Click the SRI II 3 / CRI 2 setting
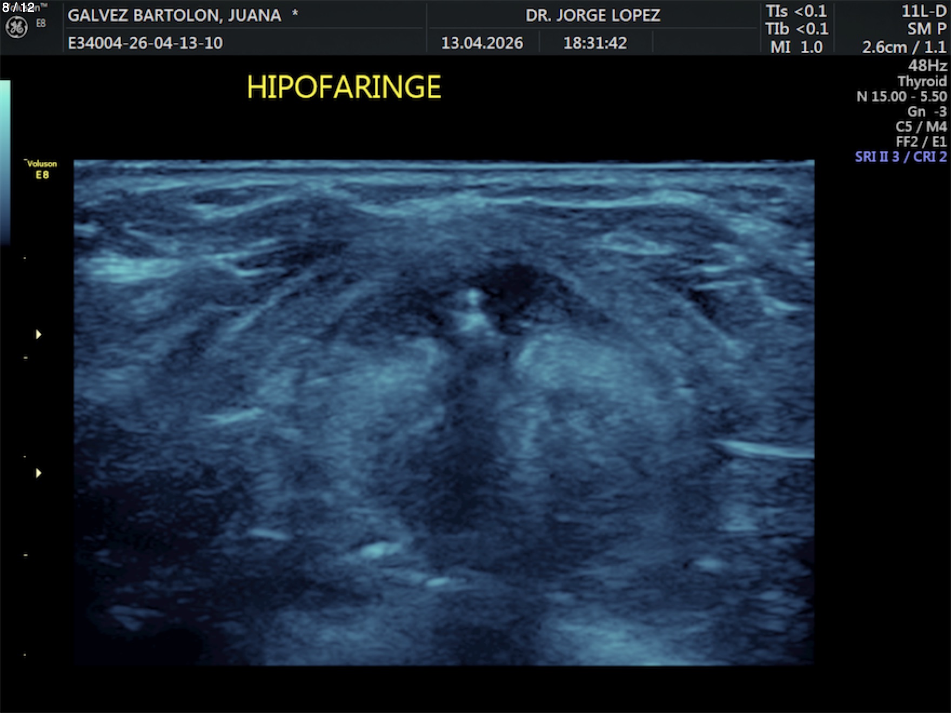 coord(900,157)
